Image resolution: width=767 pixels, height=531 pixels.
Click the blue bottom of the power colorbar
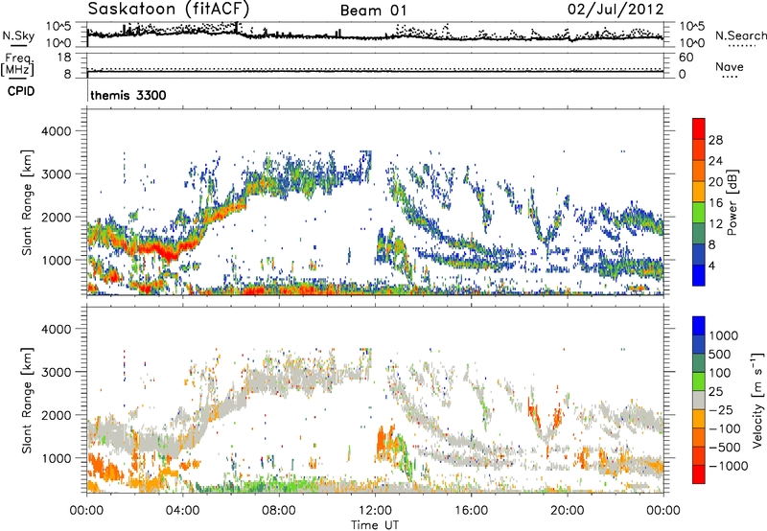(699, 275)
